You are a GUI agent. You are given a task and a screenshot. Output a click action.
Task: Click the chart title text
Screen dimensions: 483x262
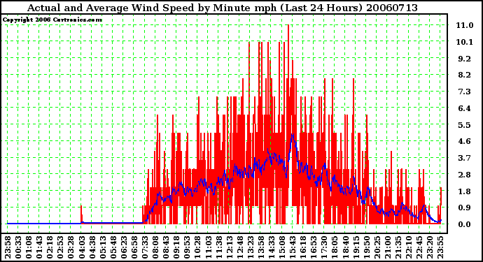click(223, 8)
